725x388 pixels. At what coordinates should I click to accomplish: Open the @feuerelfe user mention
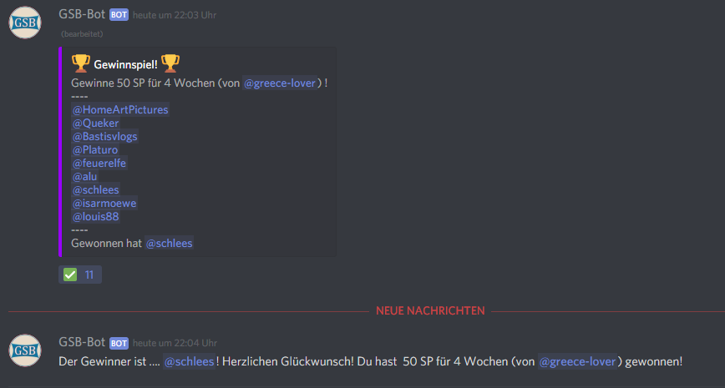pos(99,164)
